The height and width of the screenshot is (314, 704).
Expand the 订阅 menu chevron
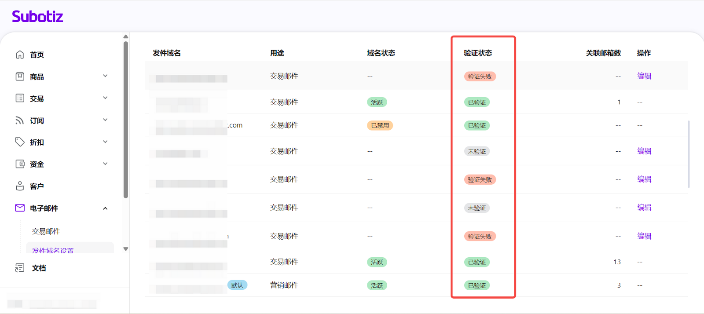coord(105,120)
